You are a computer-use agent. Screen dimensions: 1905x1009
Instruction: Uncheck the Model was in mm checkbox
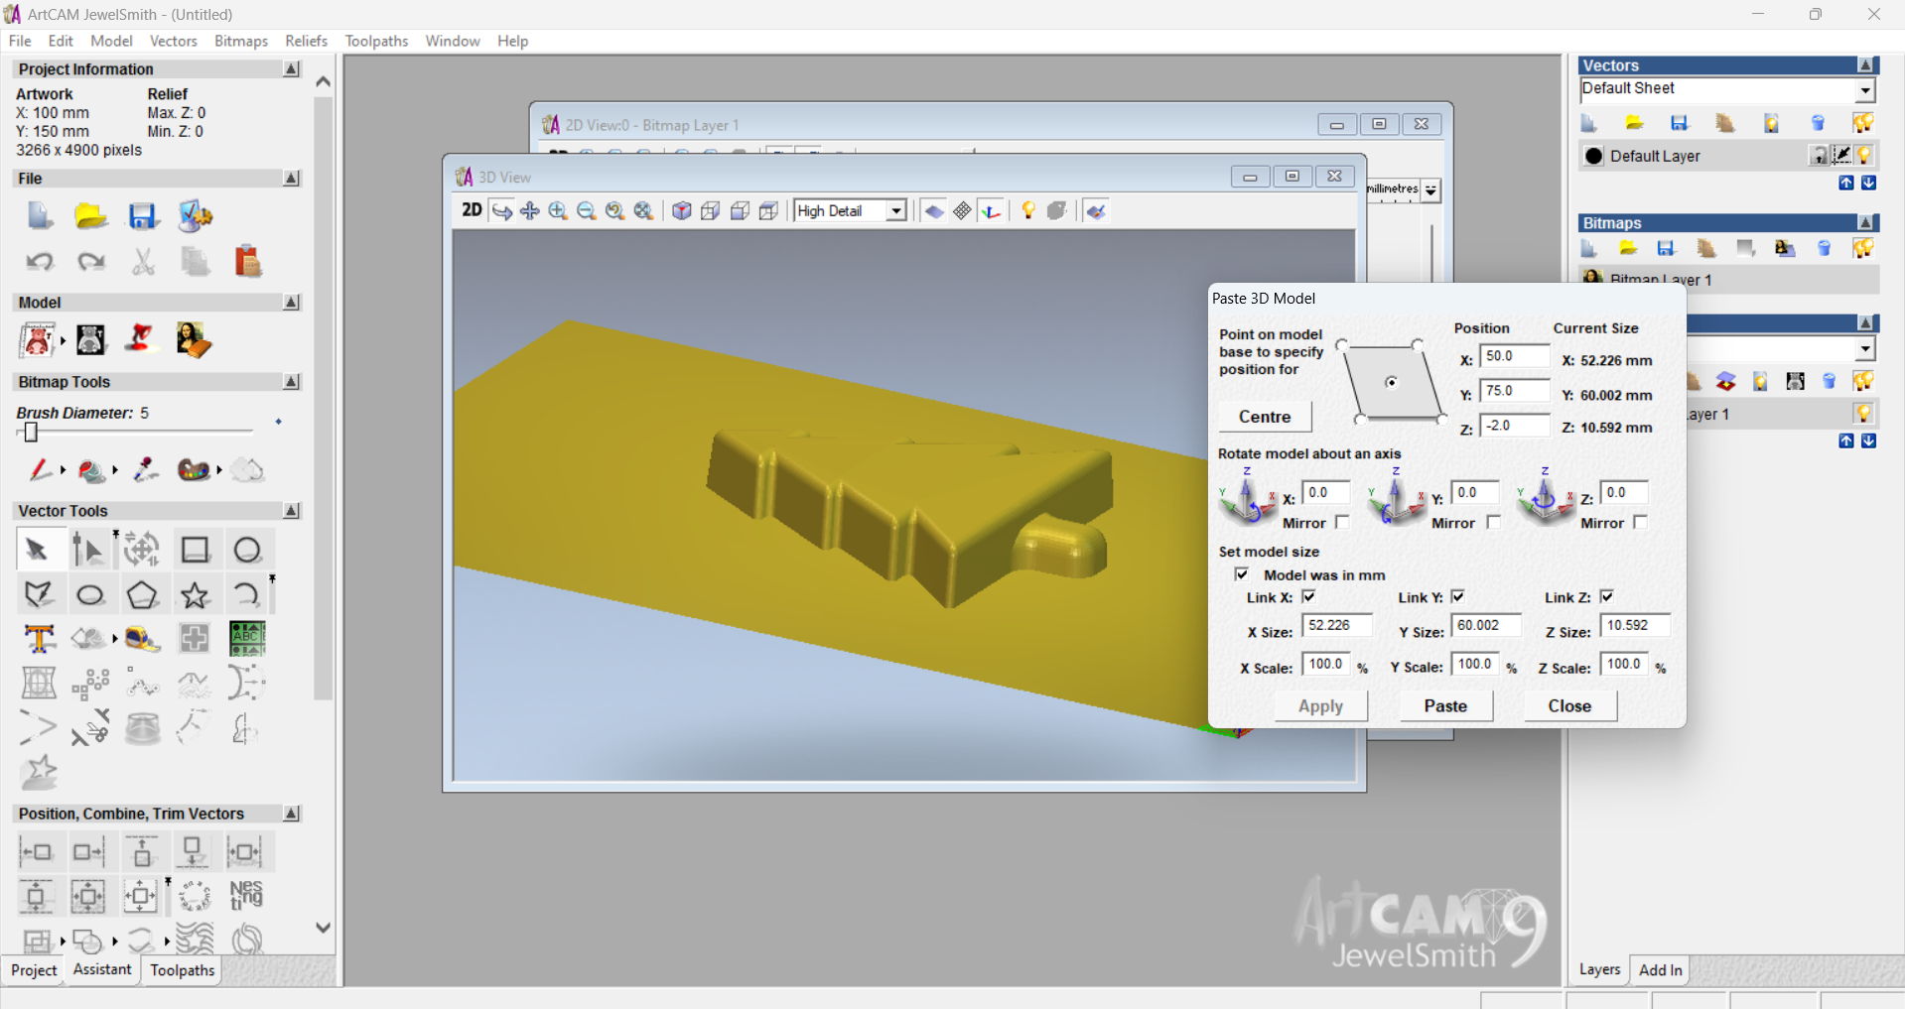click(1241, 574)
